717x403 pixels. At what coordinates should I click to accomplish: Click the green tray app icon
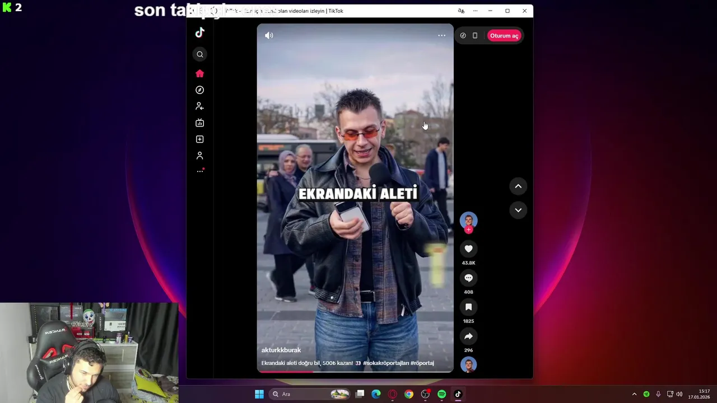(x=646, y=394)
